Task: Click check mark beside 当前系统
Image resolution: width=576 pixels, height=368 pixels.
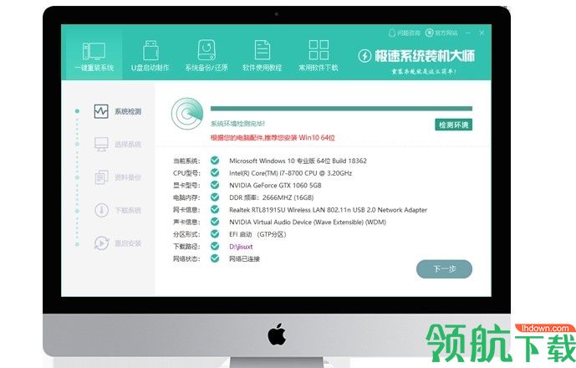Action: click(215, 161)
